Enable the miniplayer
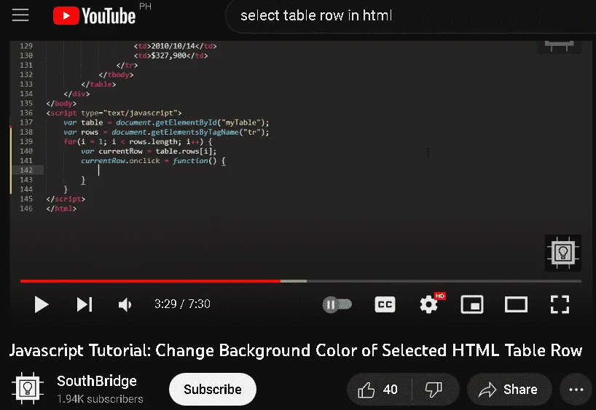This screenshot has height=410, width=596. pyautogui.click(x=472, y=304)
